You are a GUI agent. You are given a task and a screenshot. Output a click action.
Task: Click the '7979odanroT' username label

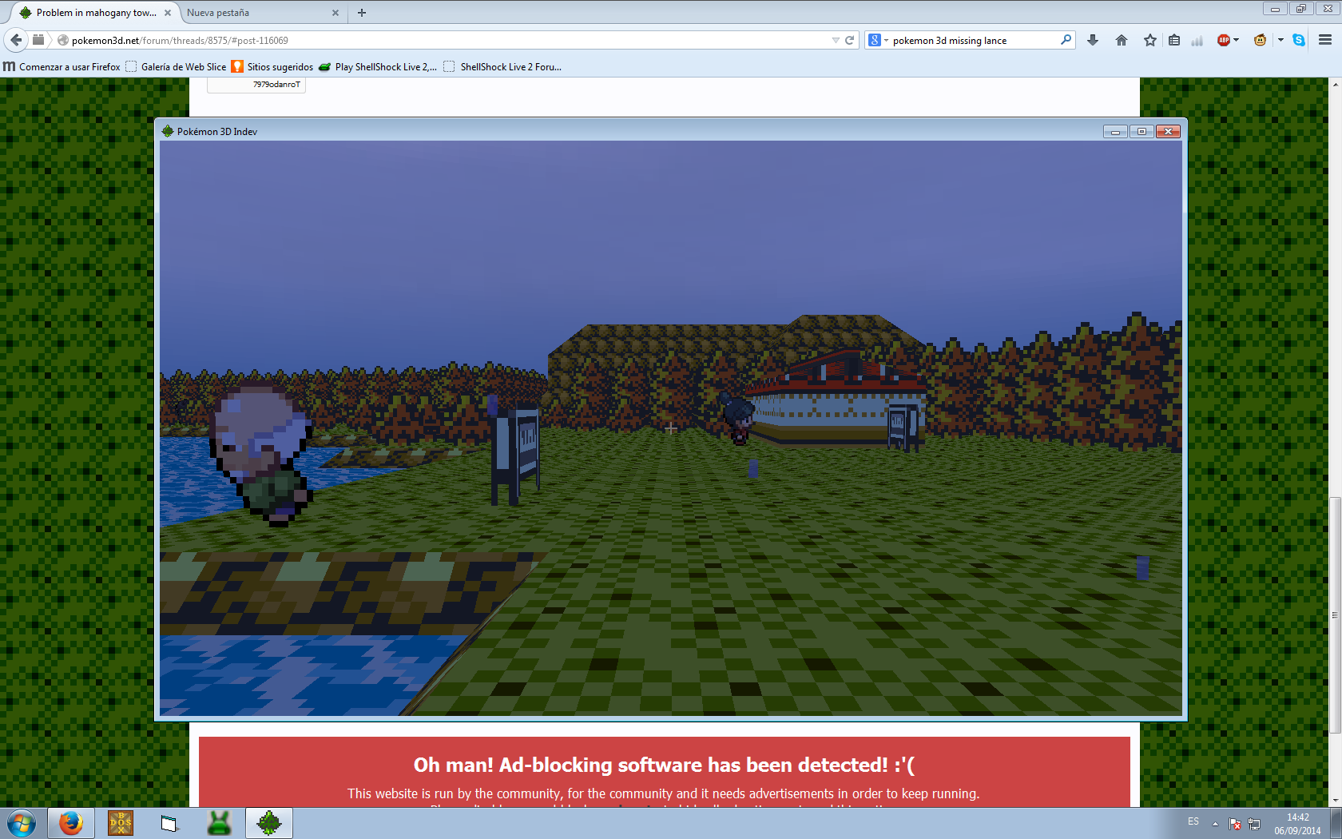tap(276, 84)
